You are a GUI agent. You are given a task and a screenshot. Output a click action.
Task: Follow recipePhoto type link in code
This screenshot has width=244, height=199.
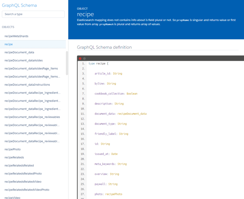(x=114, y=194)
